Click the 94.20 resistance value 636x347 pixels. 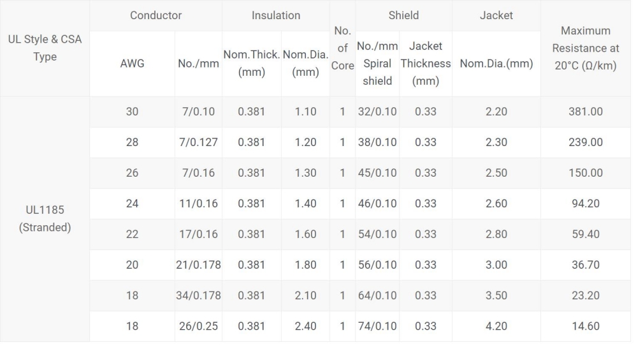point(585,203)
